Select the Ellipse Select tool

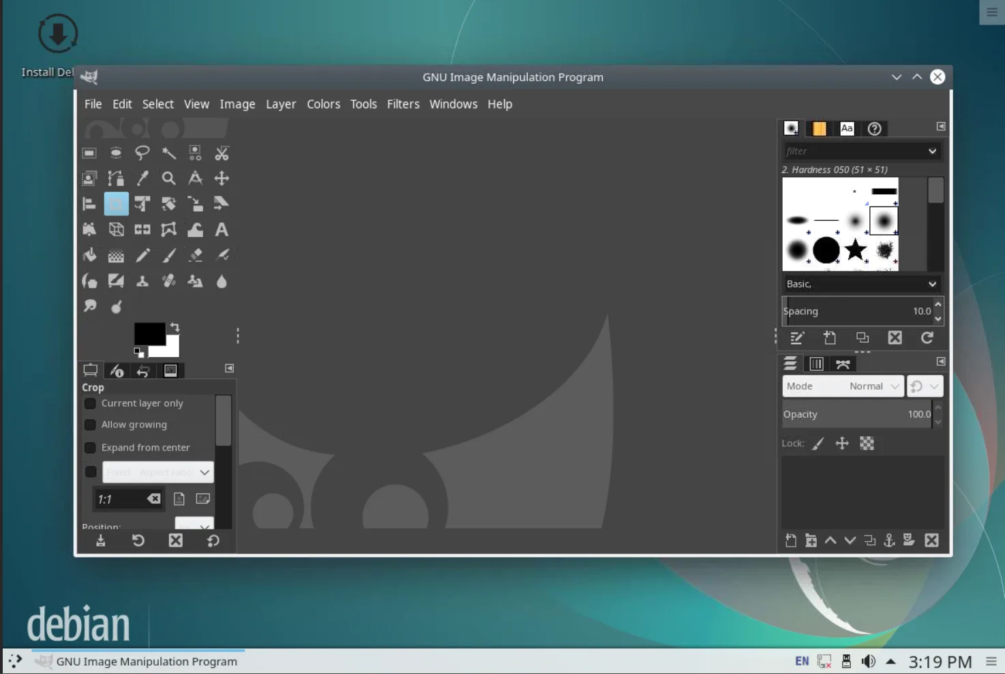116,153
